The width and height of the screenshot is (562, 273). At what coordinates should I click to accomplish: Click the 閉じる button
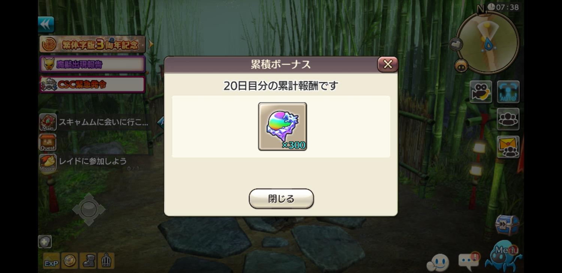(x=281, y=199)
